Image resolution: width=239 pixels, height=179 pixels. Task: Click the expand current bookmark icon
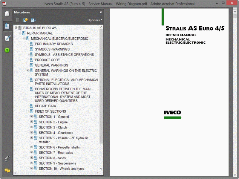click(33, 20)
